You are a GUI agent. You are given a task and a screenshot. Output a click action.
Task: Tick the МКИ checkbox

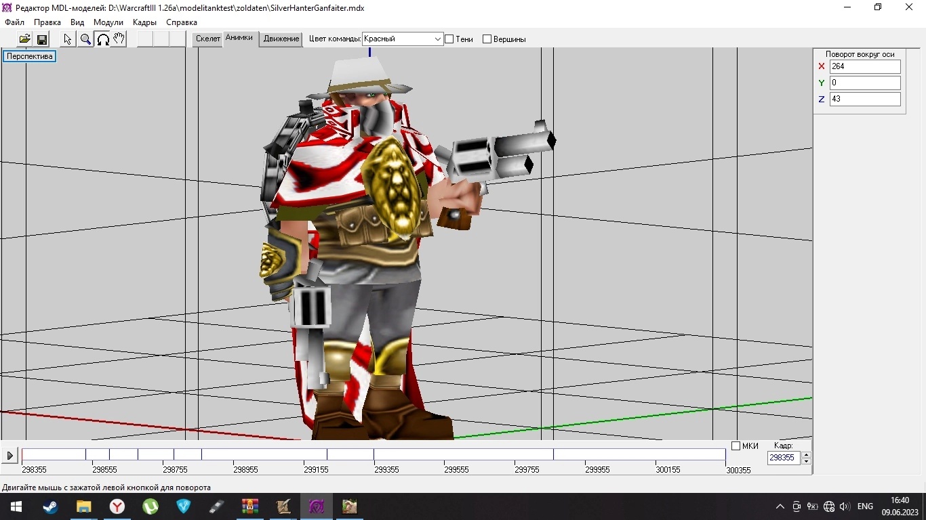pyautogui.click(x=736, y=446)
